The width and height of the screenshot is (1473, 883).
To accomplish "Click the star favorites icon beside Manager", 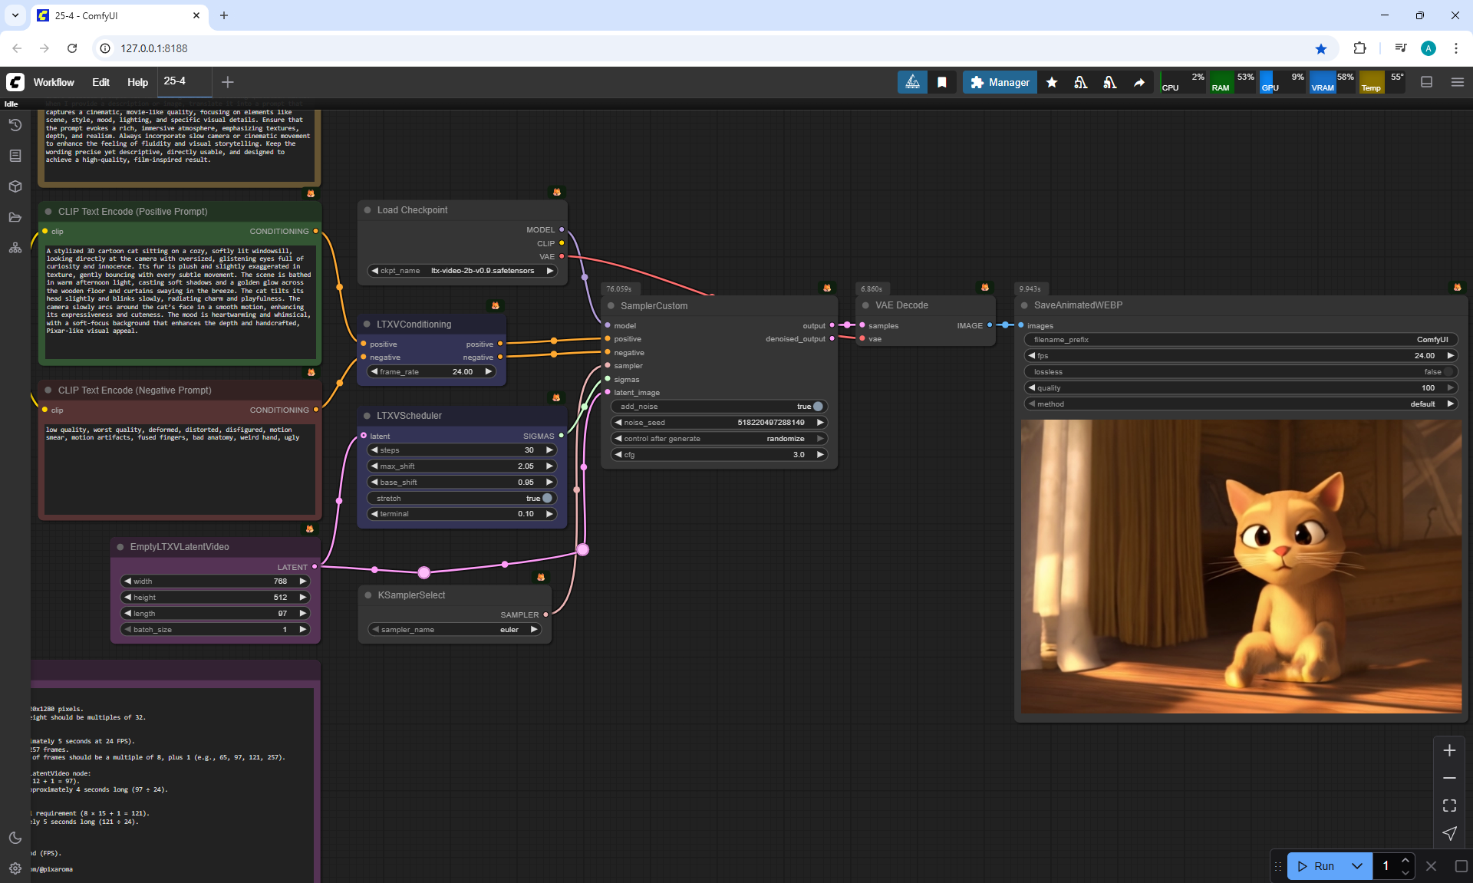I will coord(1052,82).
